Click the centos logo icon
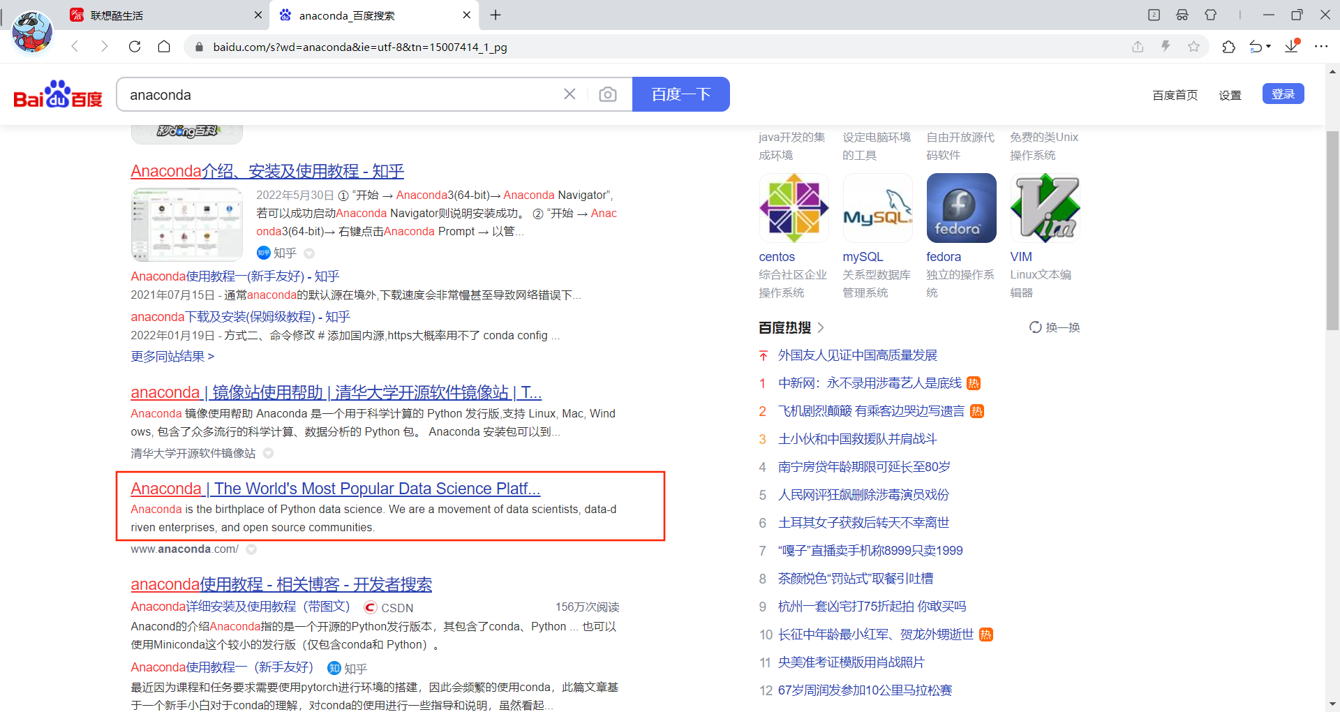1340x712 pixels. (794, 208)
